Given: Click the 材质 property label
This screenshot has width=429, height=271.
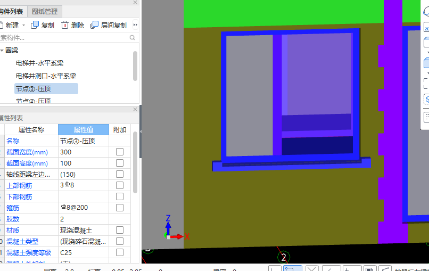Looking at the screenshot, I should click(13, 231).
